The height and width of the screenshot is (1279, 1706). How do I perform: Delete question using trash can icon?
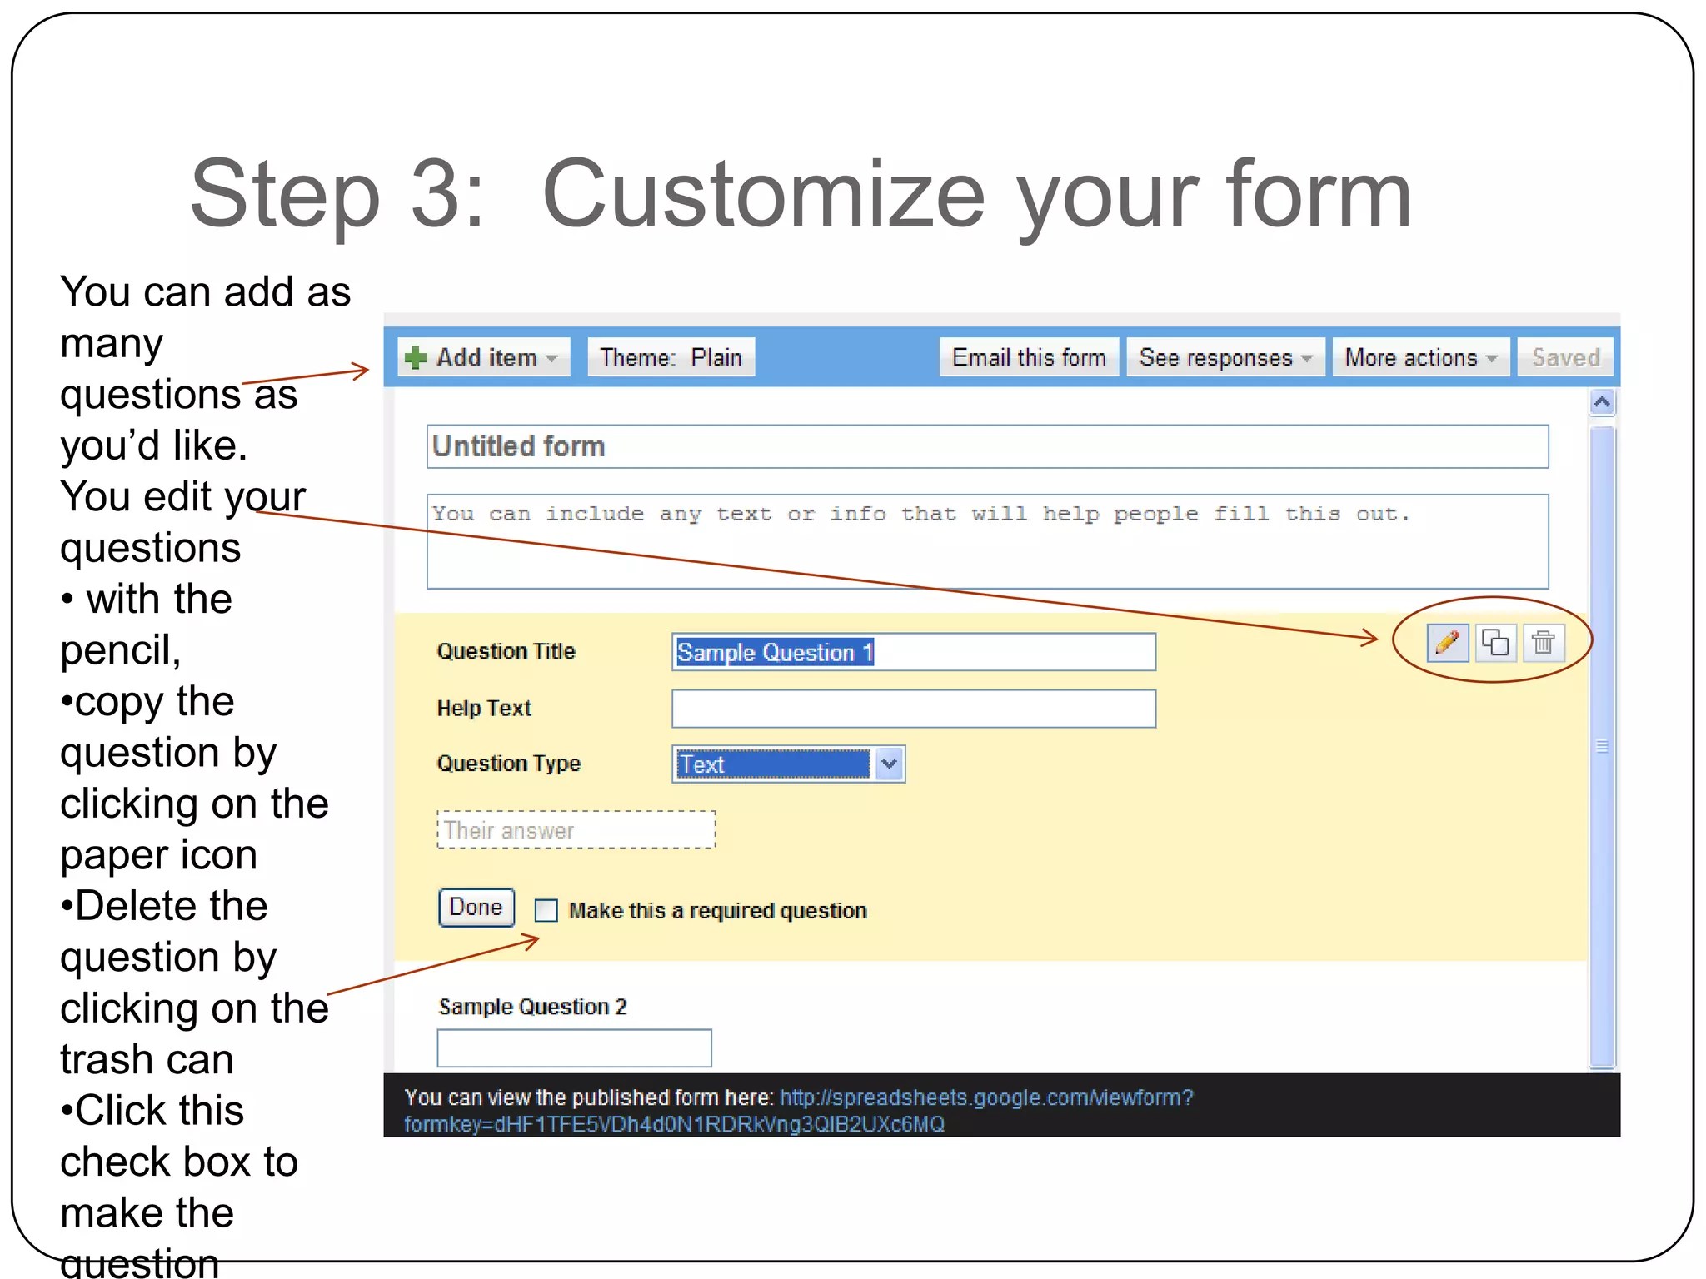pos(1543,643)
